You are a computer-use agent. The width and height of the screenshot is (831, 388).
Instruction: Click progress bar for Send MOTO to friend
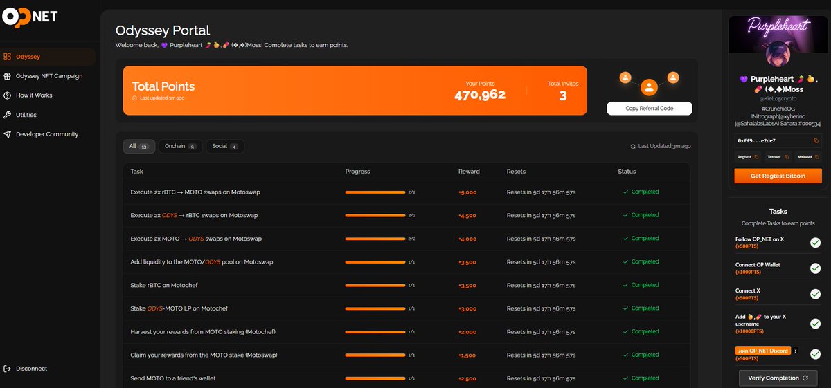[x=375, y=378]
